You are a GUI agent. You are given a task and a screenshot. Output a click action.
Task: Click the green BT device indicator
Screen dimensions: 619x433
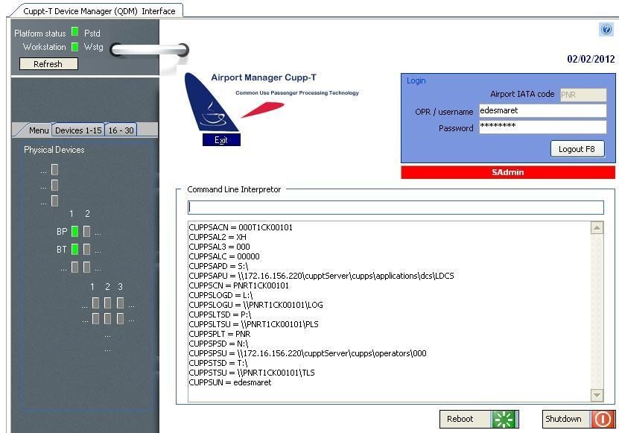tap(74, 250)
